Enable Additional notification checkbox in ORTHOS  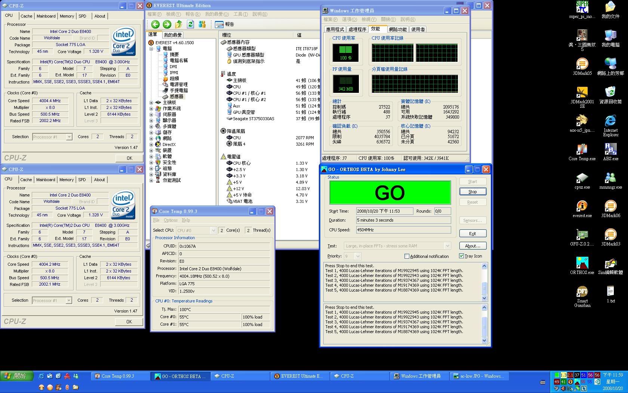point(407,256)
